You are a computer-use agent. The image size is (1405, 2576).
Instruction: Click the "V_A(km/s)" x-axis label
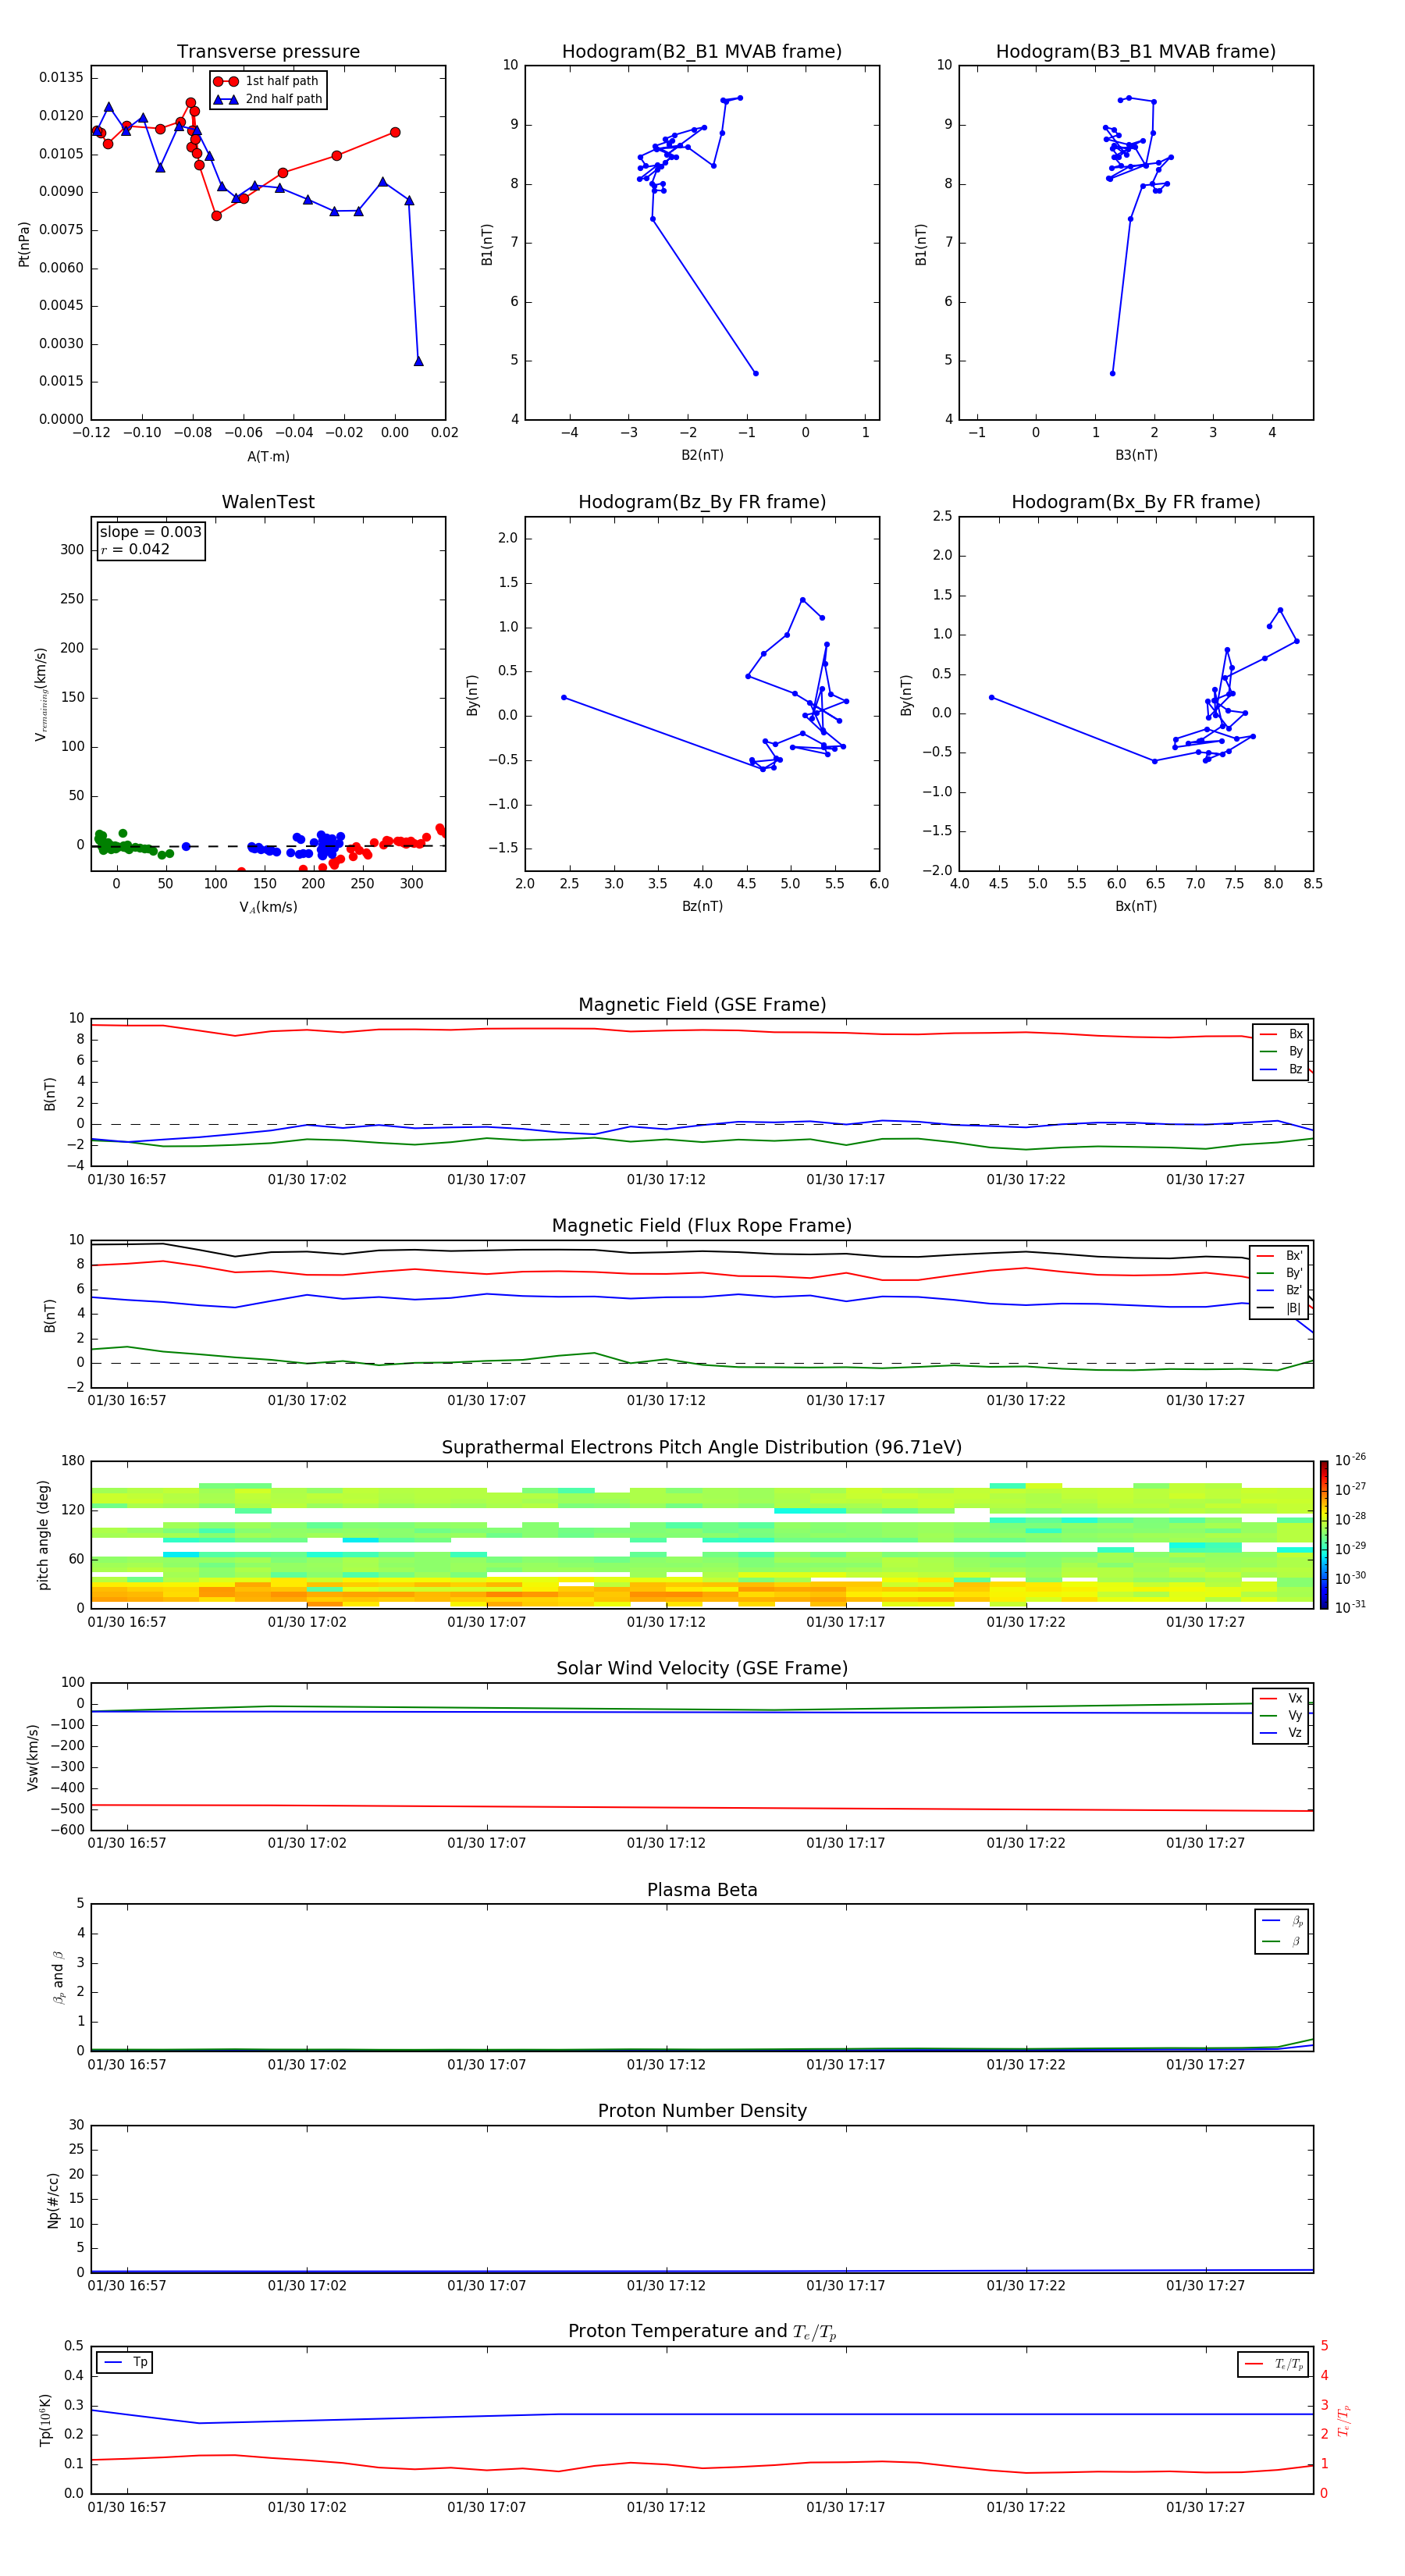tap(268, 907)
